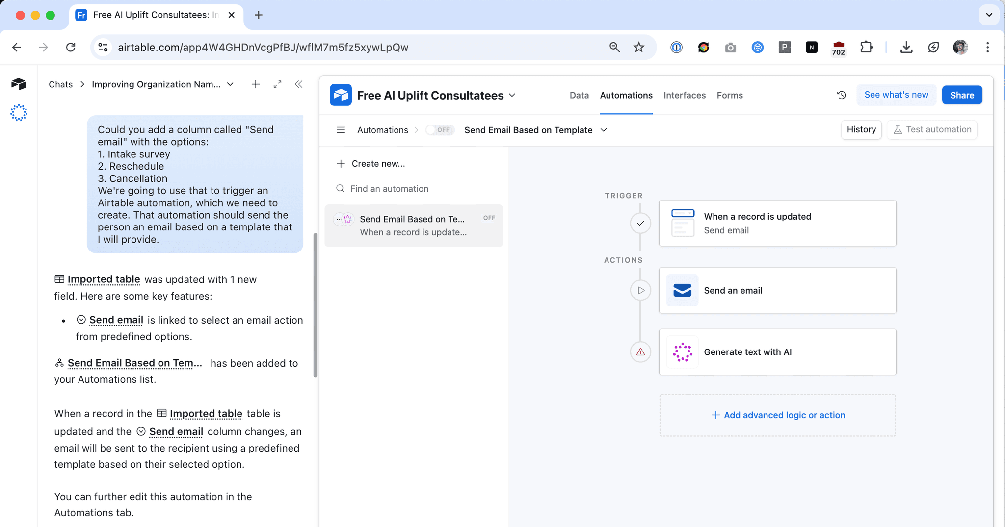Open the base name dropdown chevron
Viewport: 1005px width, 527px height.
[x=512, y=95]
